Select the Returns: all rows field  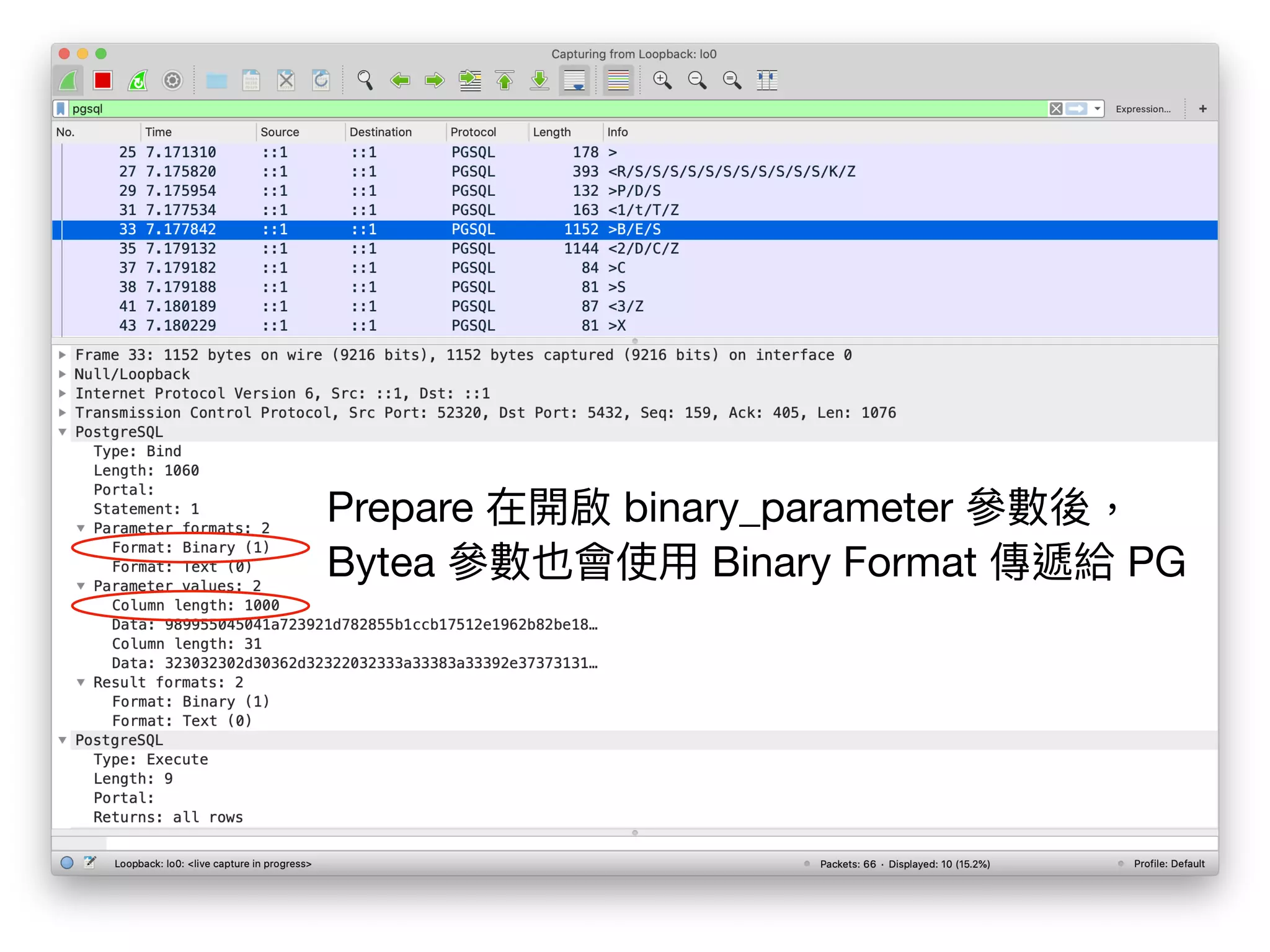pyautogui.click(x=168, y=818)
